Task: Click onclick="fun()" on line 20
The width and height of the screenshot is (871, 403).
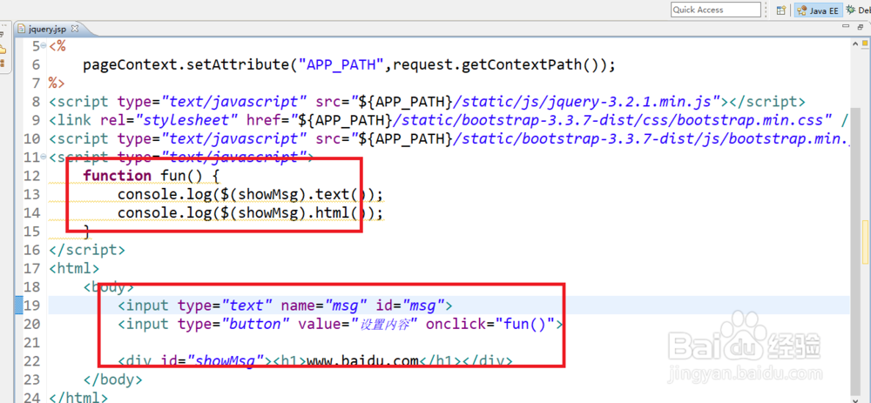Action: pyautogui.click(x=490, y=324)
